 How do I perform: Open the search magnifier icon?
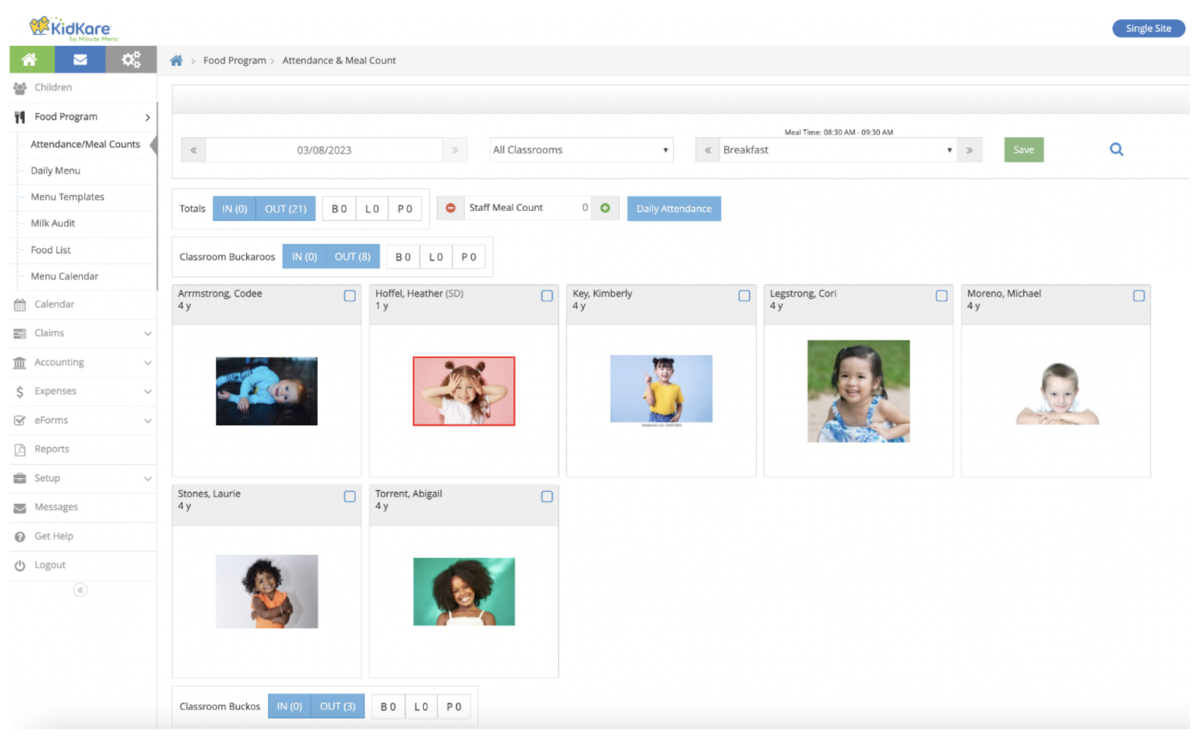pos(1117,149)
